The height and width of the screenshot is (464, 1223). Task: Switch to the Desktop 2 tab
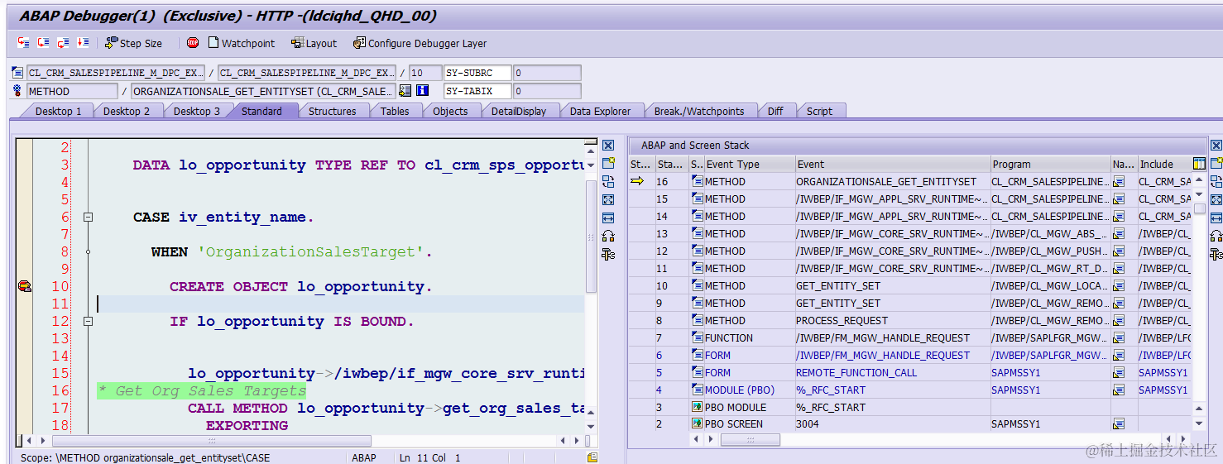pyautogui.click(x=127, y=111)
